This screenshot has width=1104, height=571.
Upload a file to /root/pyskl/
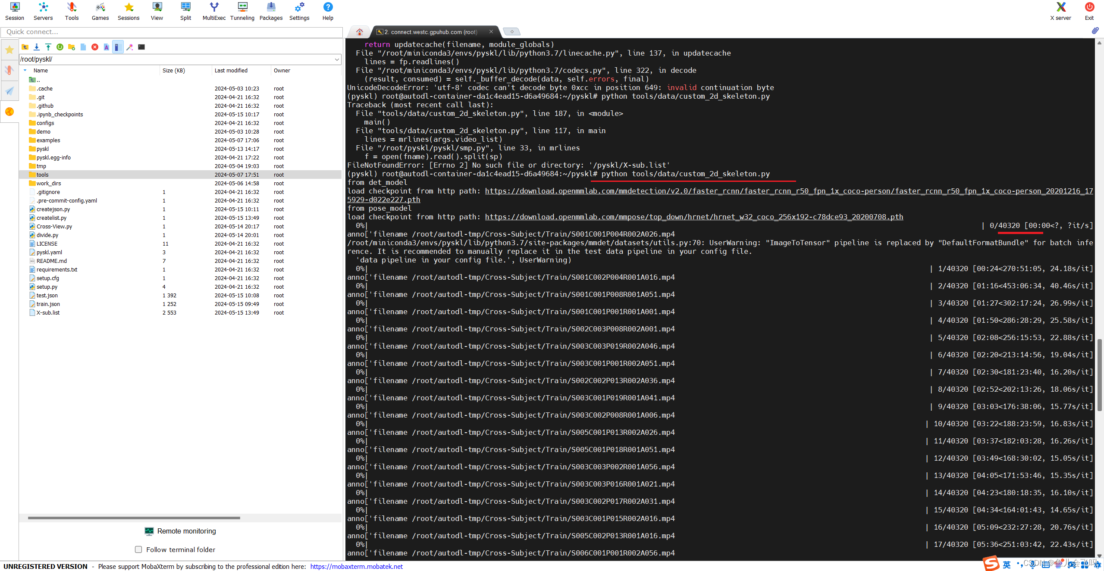point(48,47)
